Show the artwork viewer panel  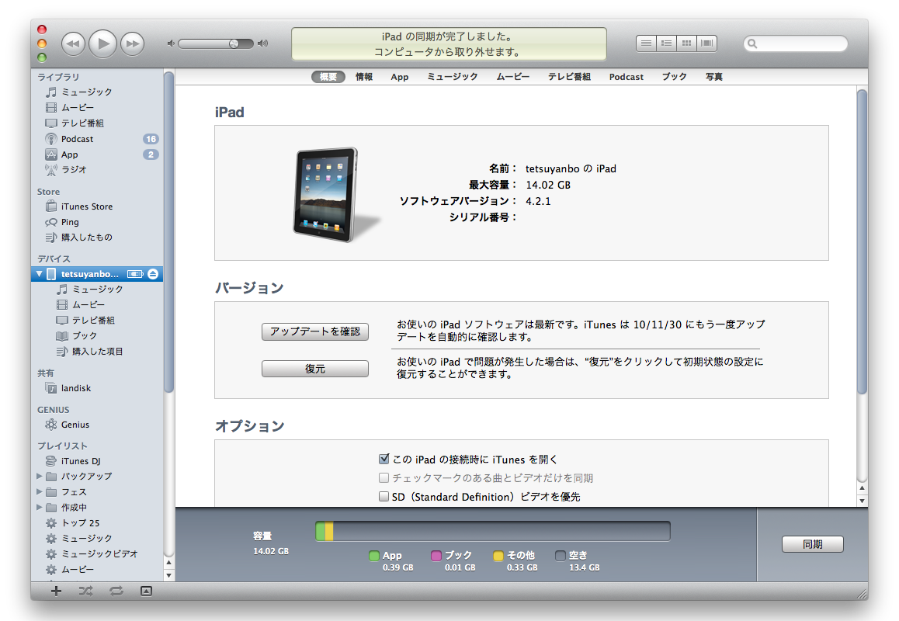[x=146, y=592]
